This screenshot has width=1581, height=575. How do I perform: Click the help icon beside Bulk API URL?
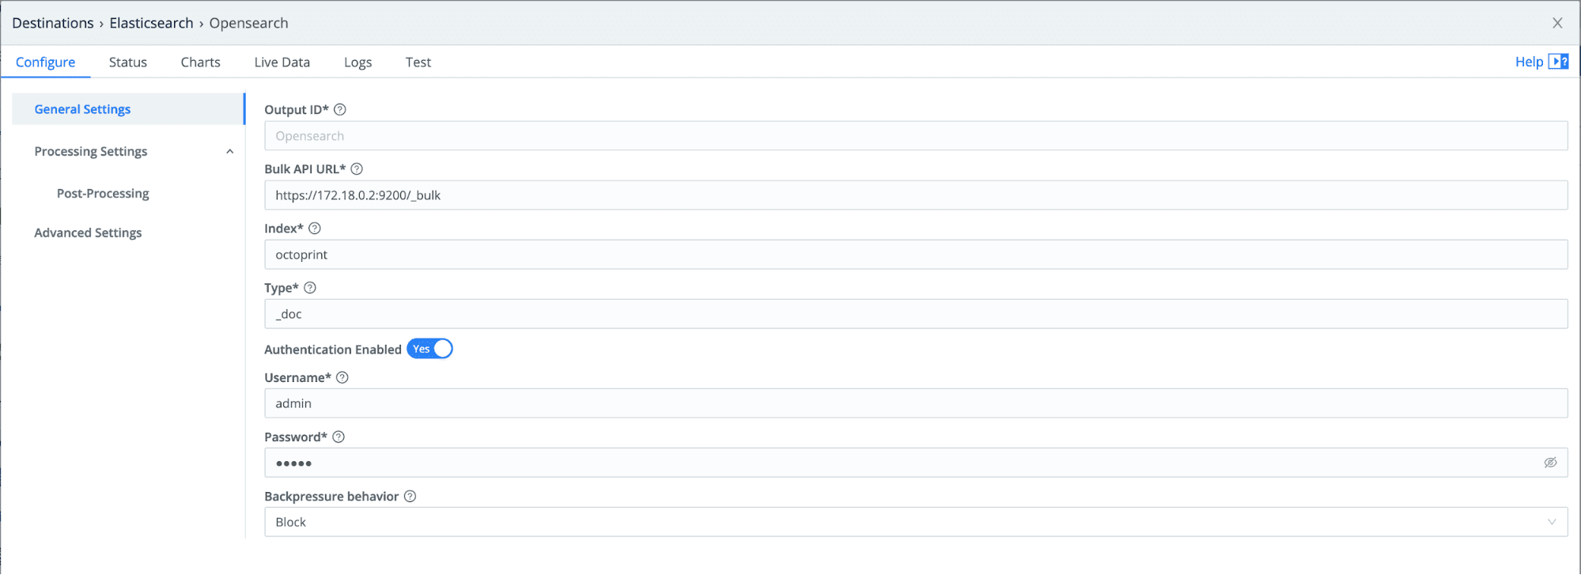[357, 169]
